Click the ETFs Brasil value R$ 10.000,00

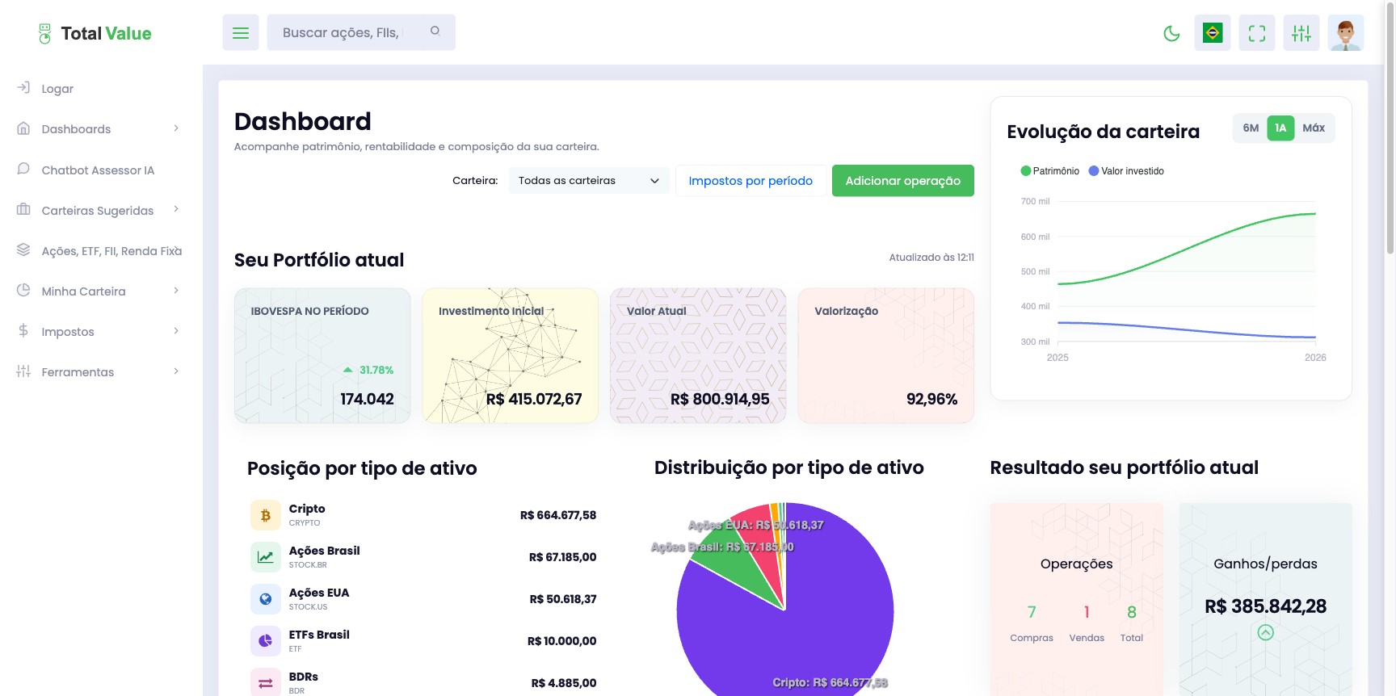pyautogui.click(x=562, y=641)
